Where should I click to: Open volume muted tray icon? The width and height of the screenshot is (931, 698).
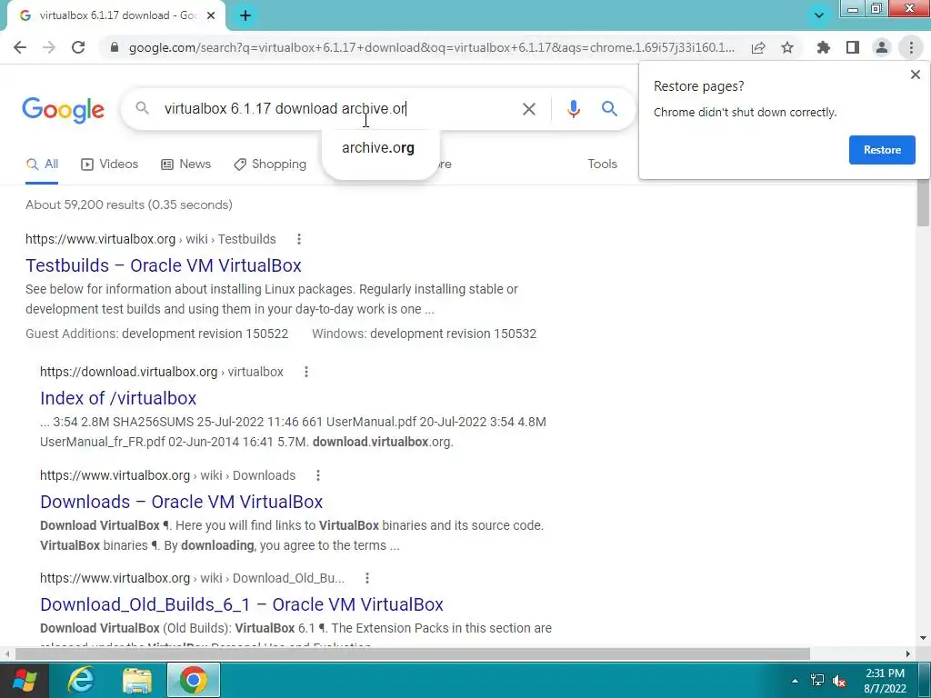pyautogui.click(x=839, y=681)
